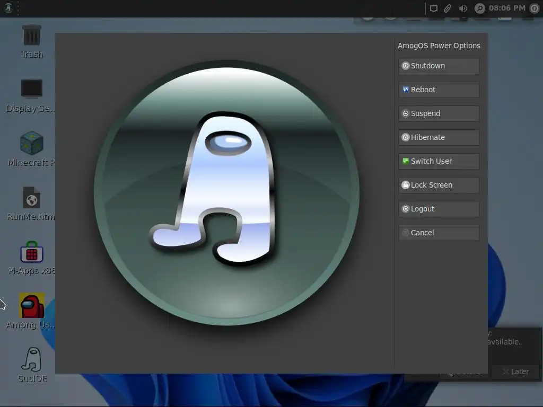Open the search magnifier panel icon
The height and width of the screenshot is (407, 543).
pyautogui.click(x=479, y=8)
